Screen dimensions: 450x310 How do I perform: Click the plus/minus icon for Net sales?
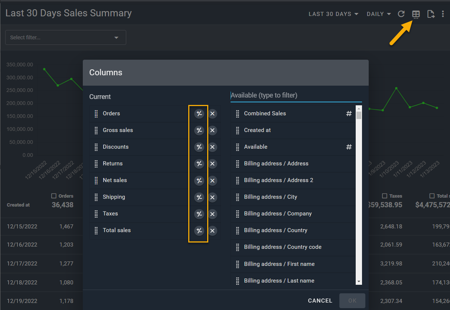199,181
